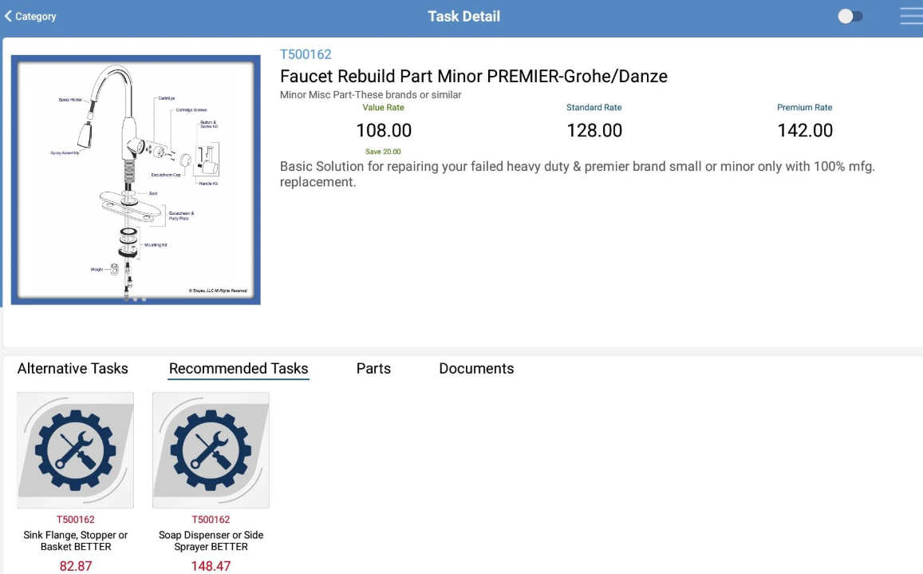Click the 'Save 20.00' label

pyautogui.click(x=383, y=152)
